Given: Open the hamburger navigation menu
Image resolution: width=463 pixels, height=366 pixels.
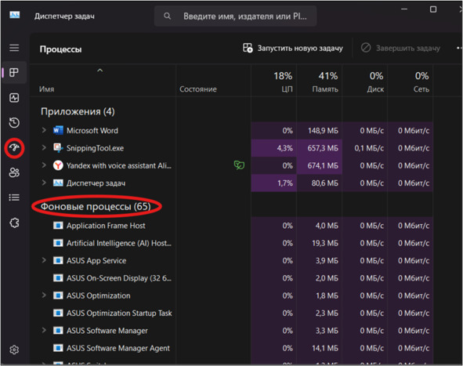Looking at the screenshot, I should [14, 48].
